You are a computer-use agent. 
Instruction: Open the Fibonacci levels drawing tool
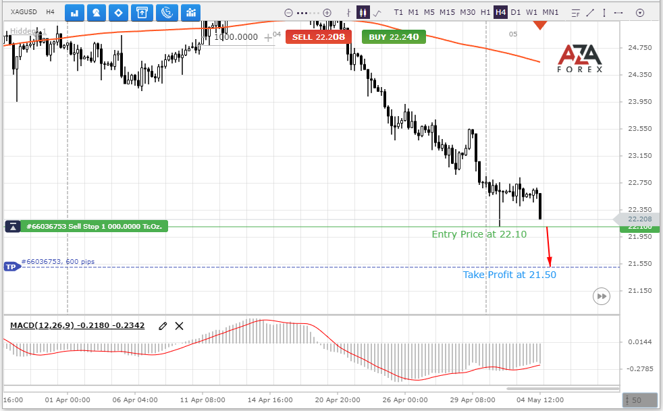(575, 13)
